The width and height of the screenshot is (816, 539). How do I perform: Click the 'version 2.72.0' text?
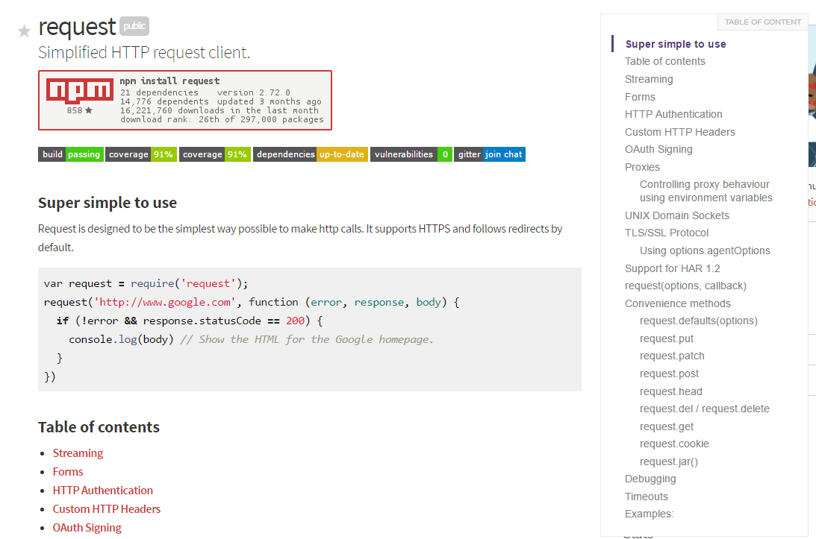tap(253, 92)
